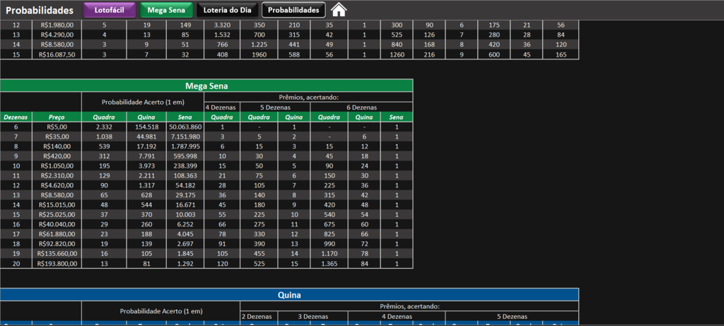Select price cell R$2.310,00
The height and width of the screenshot is (326, 724).
57,175
